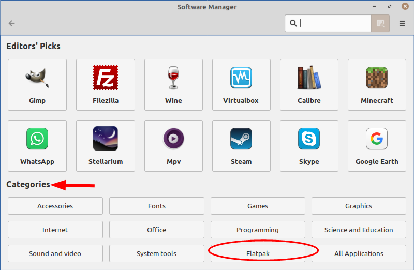Browse Sound and video category

coord(55,253)
